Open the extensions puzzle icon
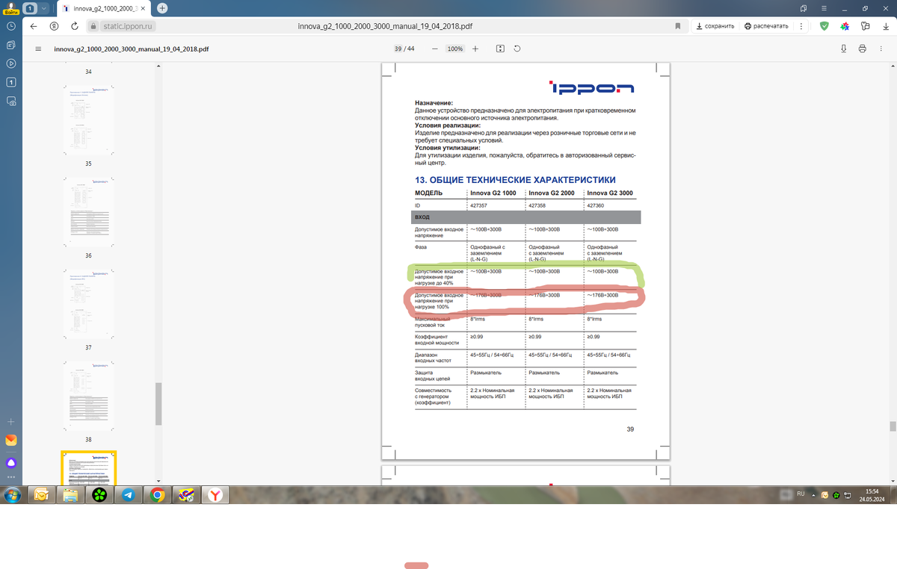This screenshot has height=569, width=897. [x=865, y=26]
